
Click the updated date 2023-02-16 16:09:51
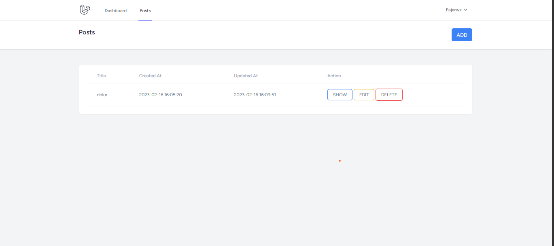[255, 95]
